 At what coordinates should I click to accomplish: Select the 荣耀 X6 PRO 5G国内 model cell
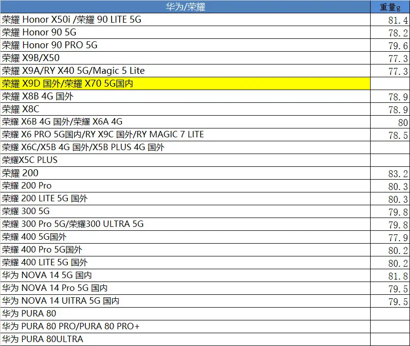pos(186,134)
